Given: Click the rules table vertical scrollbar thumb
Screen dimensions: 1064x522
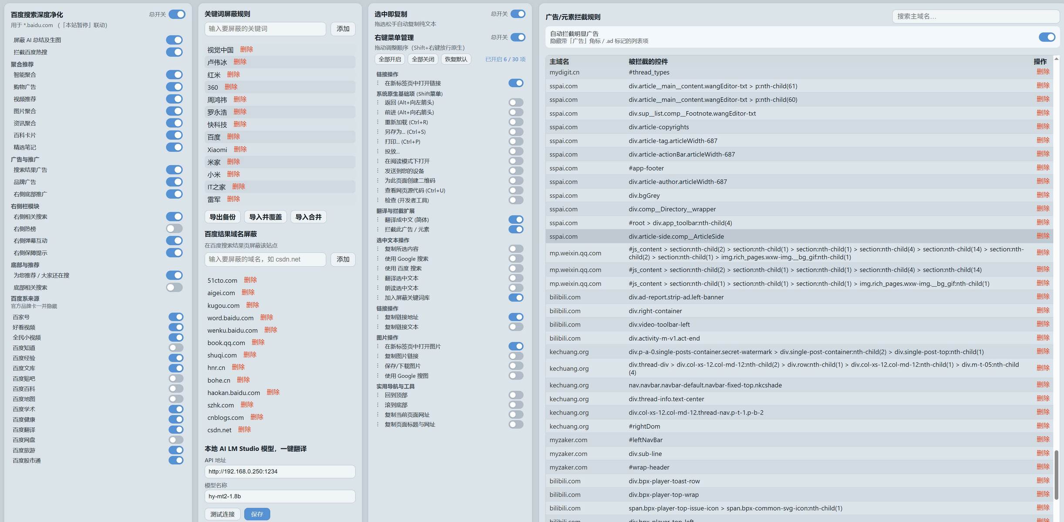Looking at the screenshot, I should click(1056, 475).
